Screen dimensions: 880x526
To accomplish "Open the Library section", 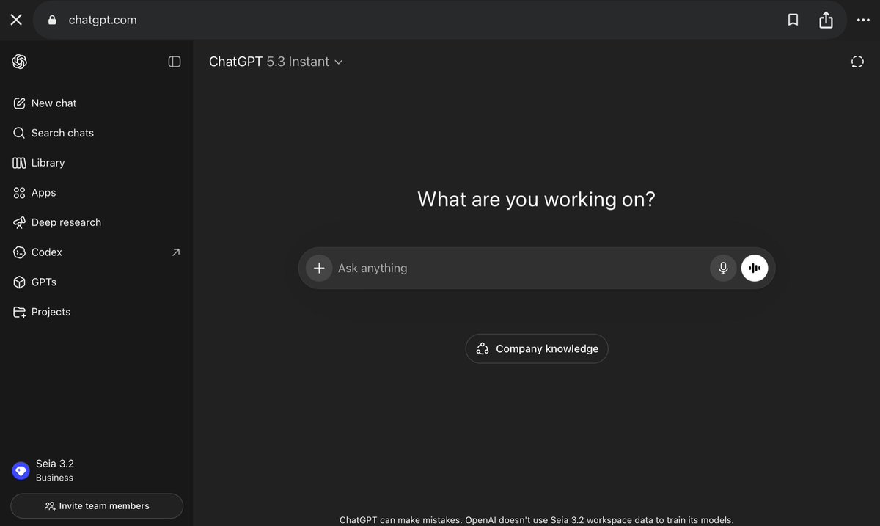I will (96, 163).
